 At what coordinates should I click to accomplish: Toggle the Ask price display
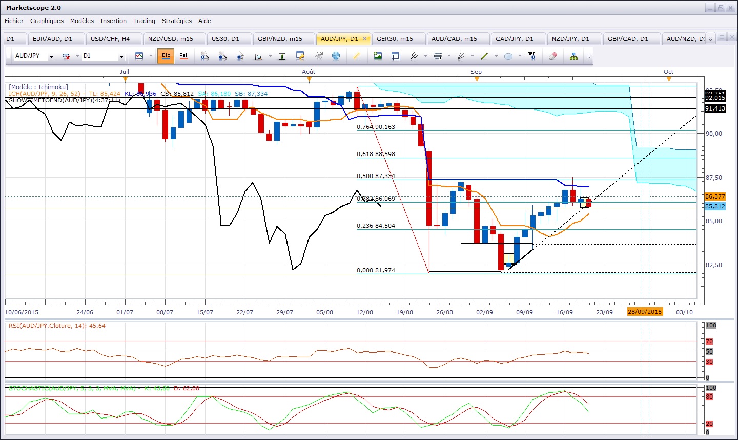(183, 56)
